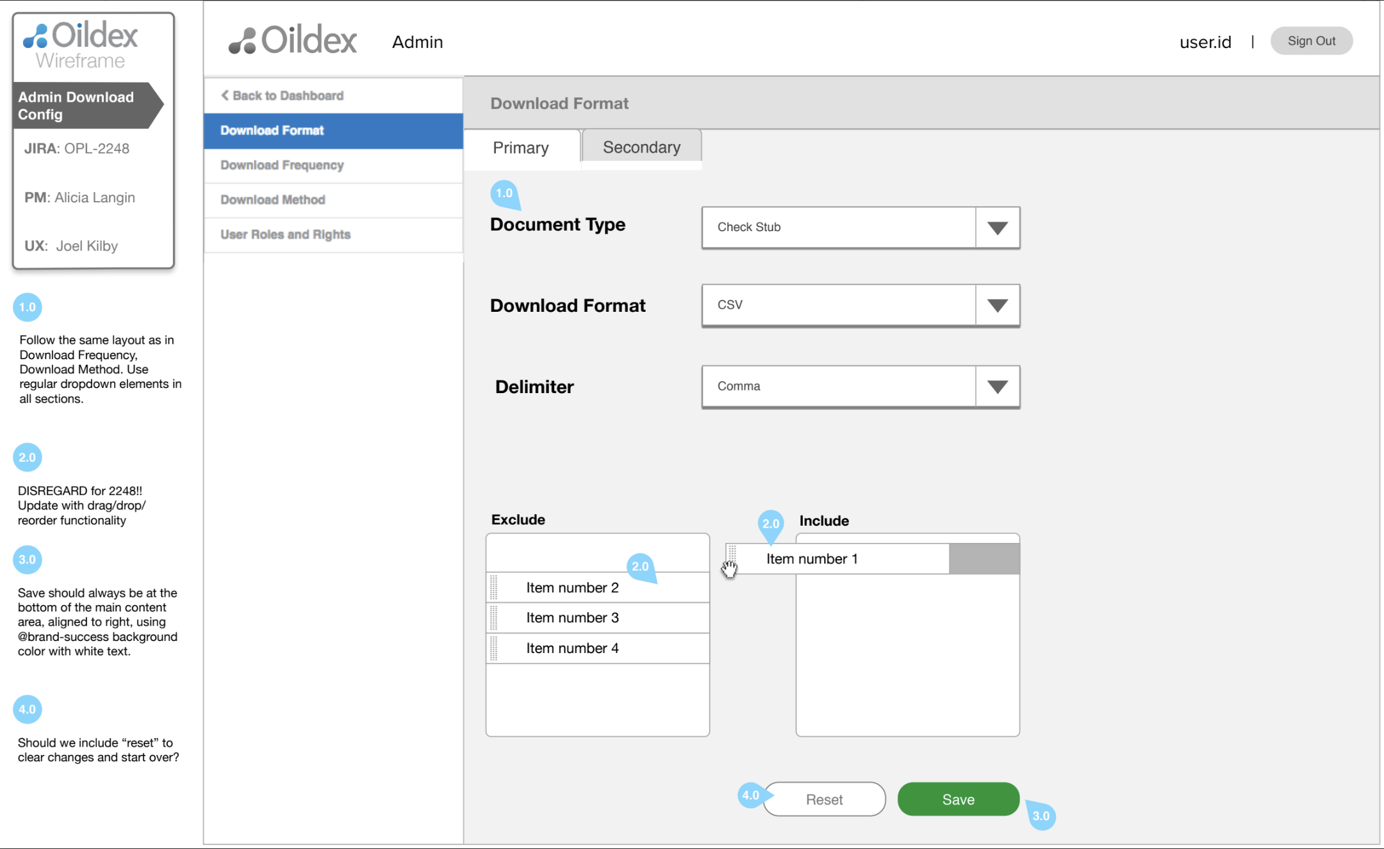Grab the drag handle of Item number 4
This screenshot has height=849, width=1384.
pos(494,648)
